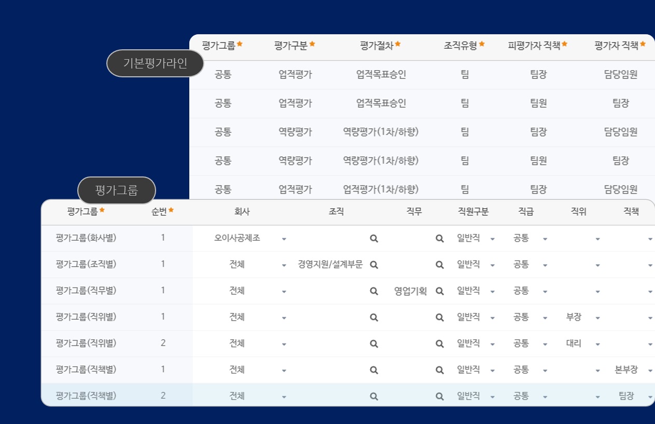Open organization search beside 경영지원/설계부문
655x424 pixels.
coord(373,264)
